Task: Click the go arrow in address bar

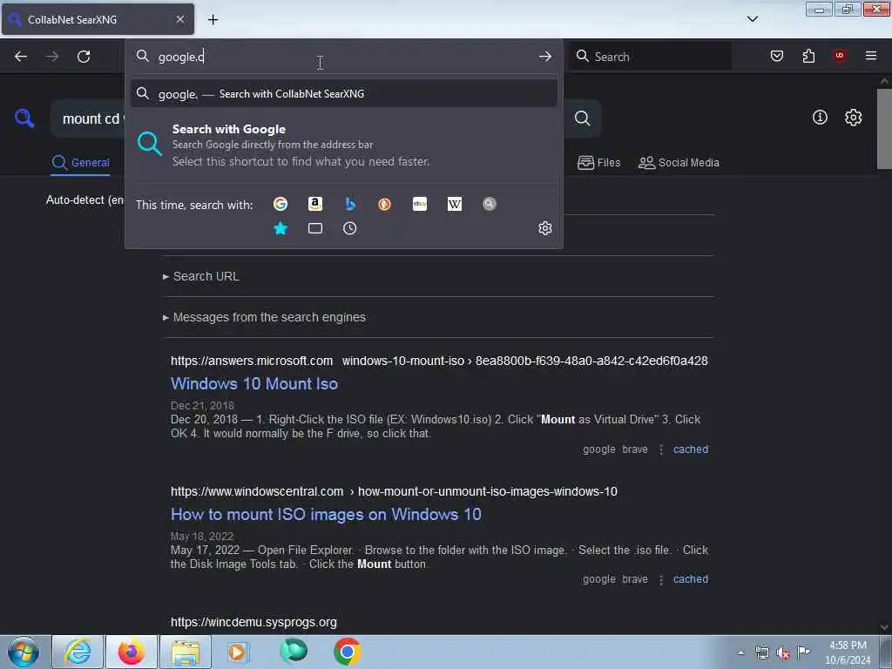Action: pos(545,57)
